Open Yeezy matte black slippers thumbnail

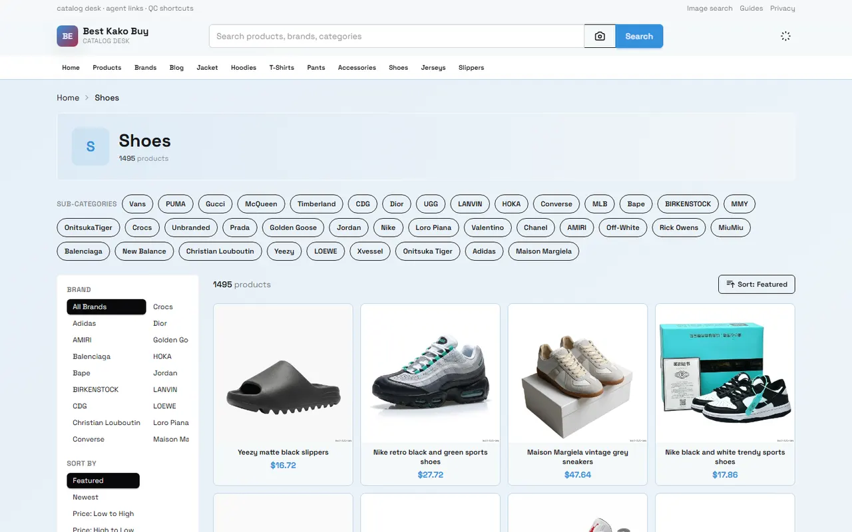pyautogui.click(x=283, y=373)
